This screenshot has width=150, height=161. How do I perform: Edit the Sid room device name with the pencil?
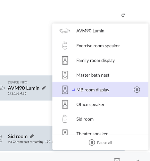[32, 136]
